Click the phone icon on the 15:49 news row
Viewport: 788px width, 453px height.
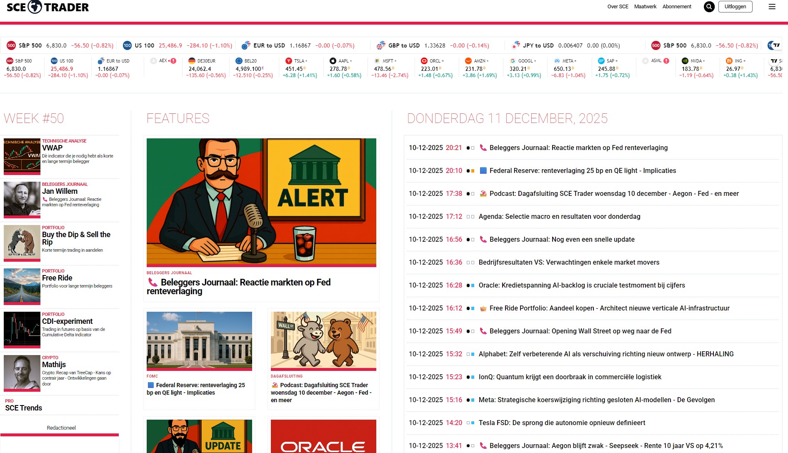[x=483, y=331]
